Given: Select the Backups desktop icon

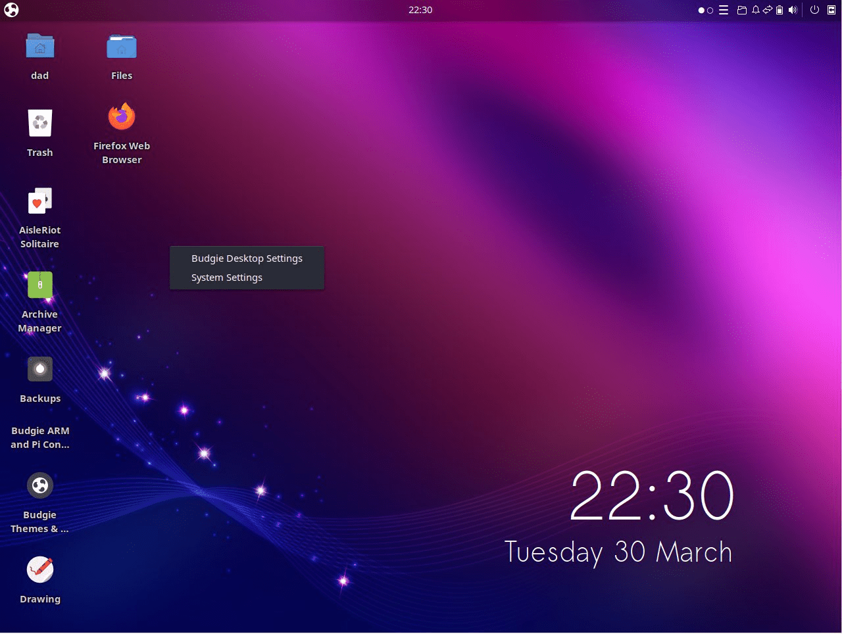Looking at the screenshot, I should click(x=40, y=370).
